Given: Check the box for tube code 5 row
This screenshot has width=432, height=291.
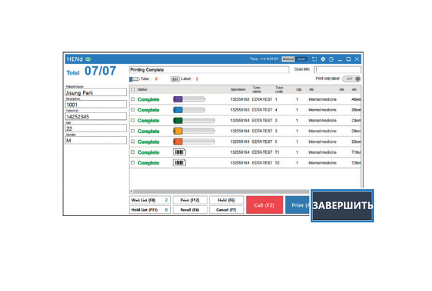Looking at the screenshot, I should coord(133,141).
